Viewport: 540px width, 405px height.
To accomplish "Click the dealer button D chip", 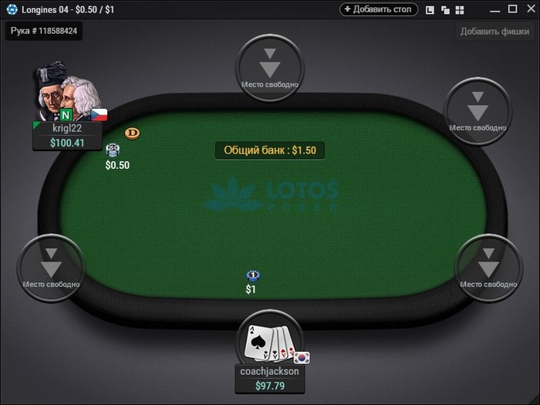I will (x=132, y=133).
